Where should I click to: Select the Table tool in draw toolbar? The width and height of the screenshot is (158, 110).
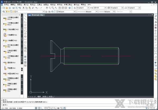pos(25,62)
